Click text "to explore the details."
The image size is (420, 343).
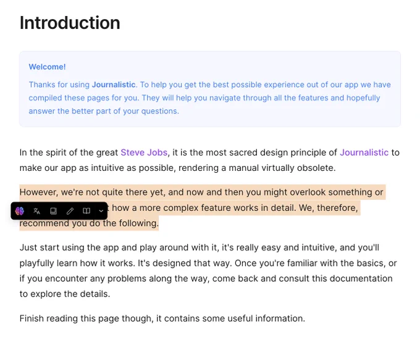pyautogui.click(x=65, y=294)
